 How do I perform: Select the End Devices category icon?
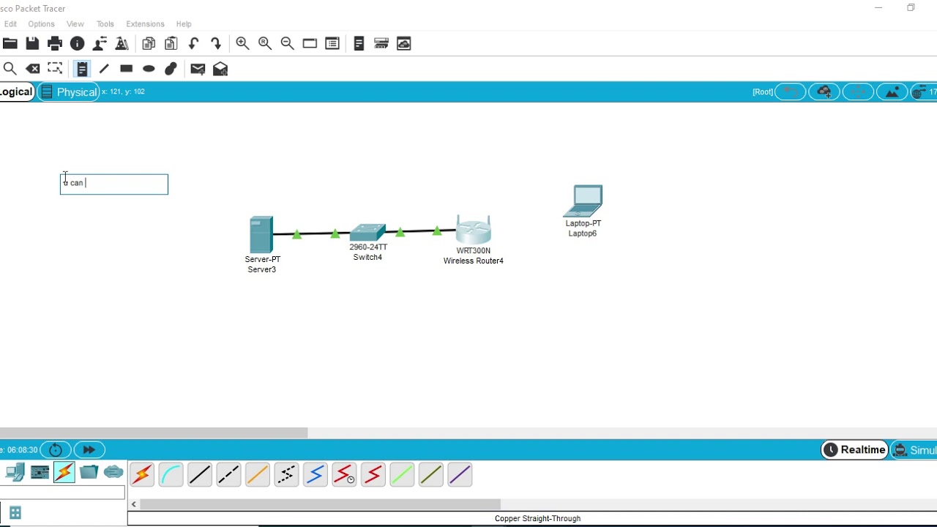point(15,472)
